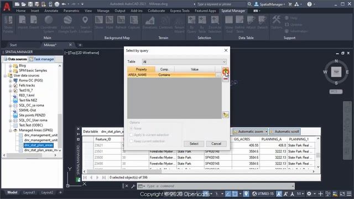This screenshot has width=354, height=199.
Task: Click ViewCube TOP face
Action: click(336, 72)
